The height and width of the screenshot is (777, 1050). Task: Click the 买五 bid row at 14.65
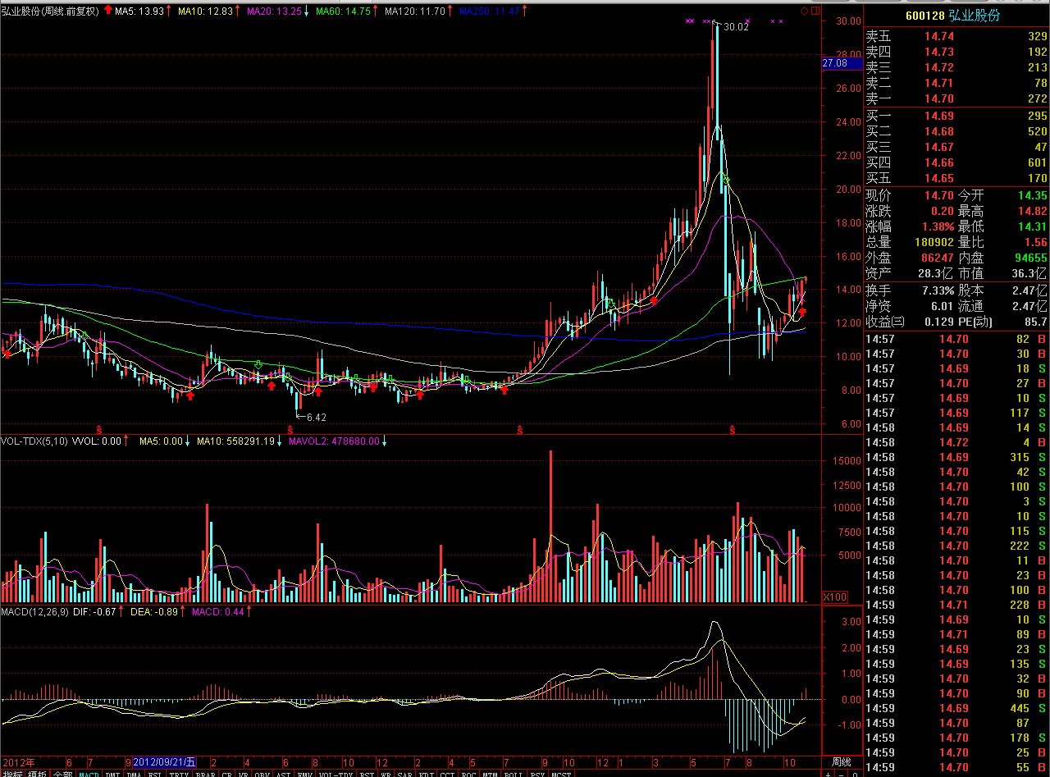click(956, 178)
